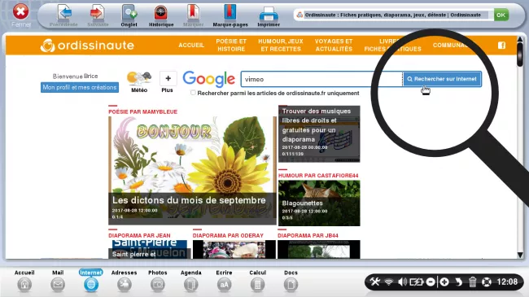Click the POÉSIE PAR MAMYBLEUE heading
This screenshot has width=529, height=297.
(142, 111)
